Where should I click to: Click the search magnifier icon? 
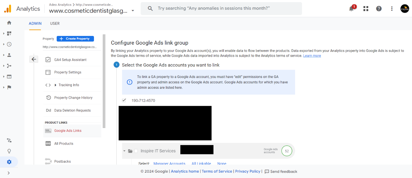[150, 8]
